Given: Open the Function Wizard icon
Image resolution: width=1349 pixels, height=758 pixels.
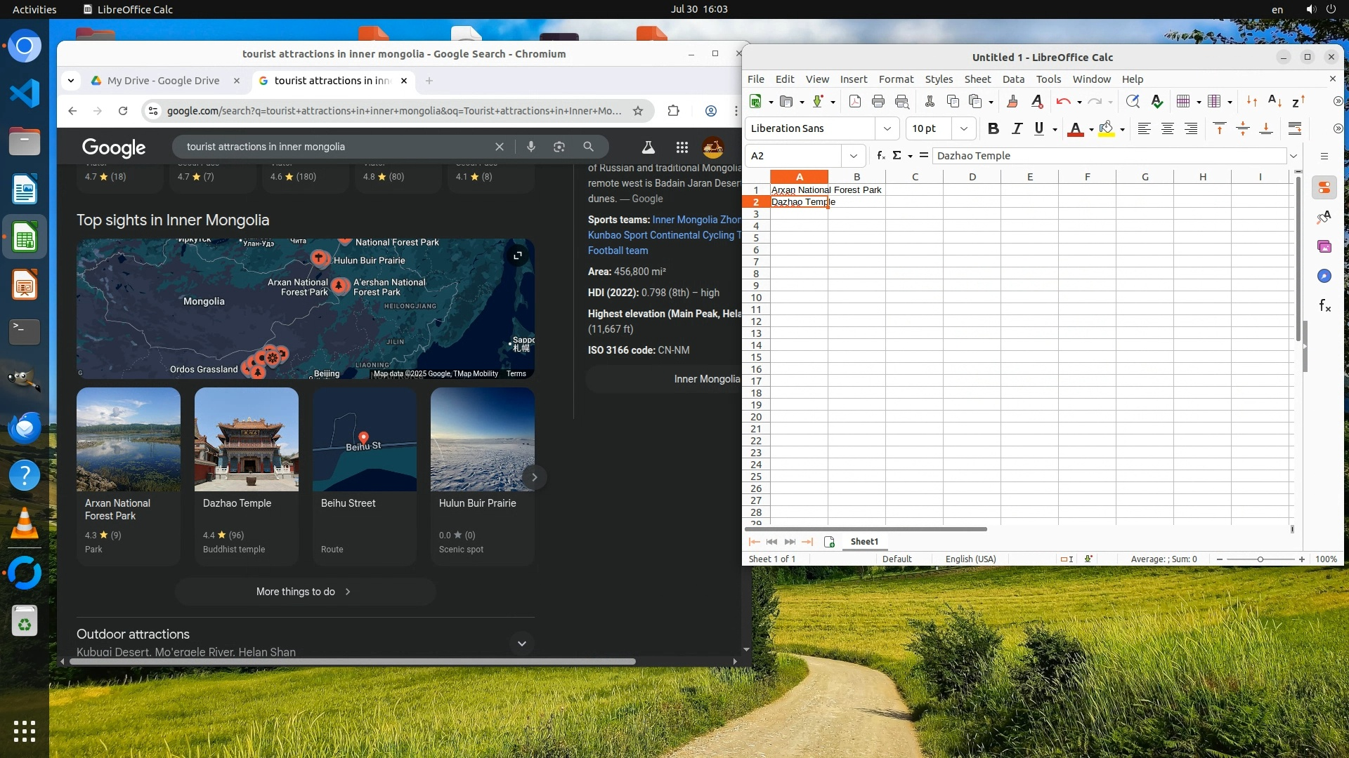Looking at the screenshot, I should click(880, 155).
